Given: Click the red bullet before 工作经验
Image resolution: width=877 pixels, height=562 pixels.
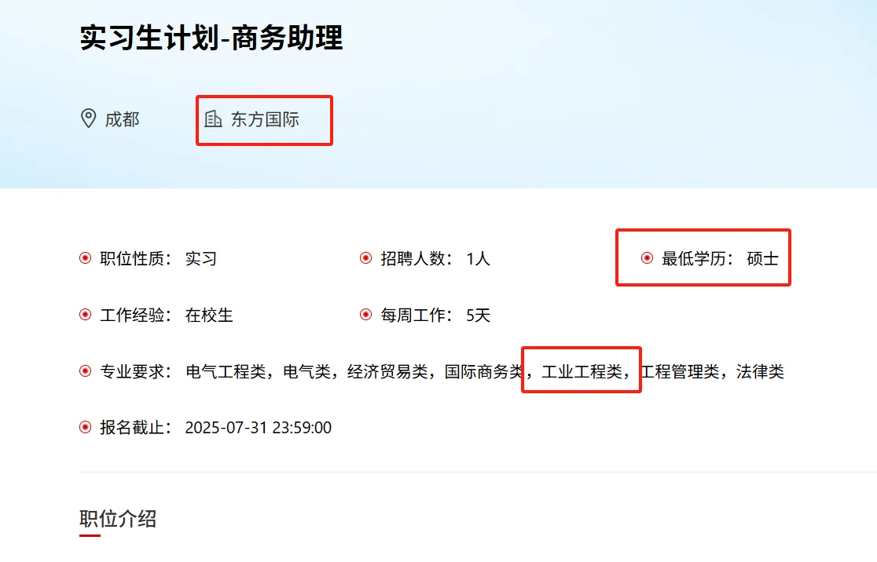Looking at the screenshot, I should pos(85,315).
